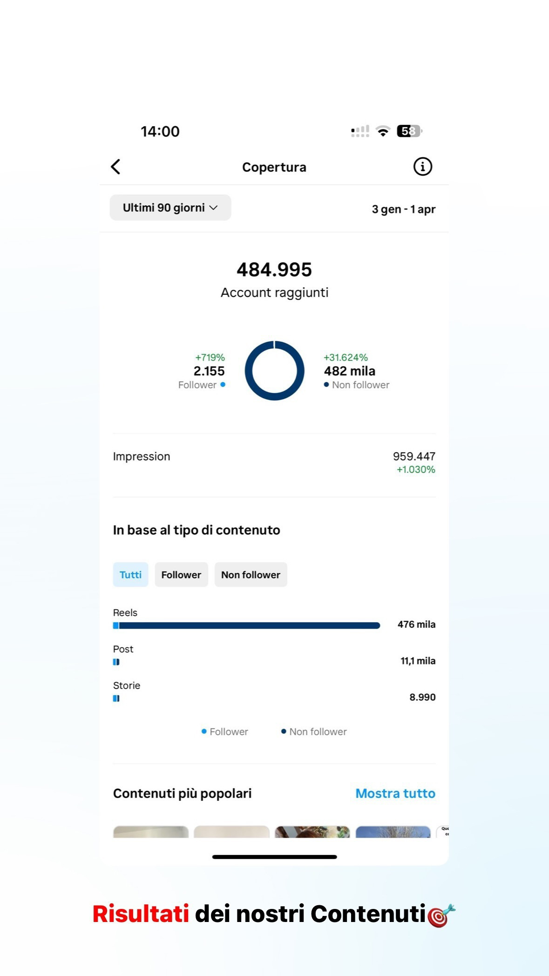The image size is (549, 976).
Task: Click the 8.990 Storie value
Action: pos(422,697)
